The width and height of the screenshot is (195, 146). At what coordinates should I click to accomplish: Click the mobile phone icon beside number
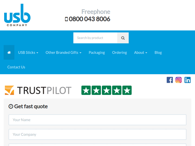point(66,19)
